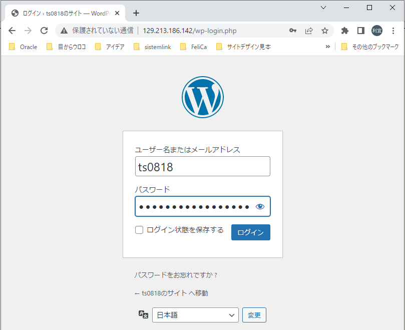Click the ユーザー名またはメールアドレス label

[188, 150]
